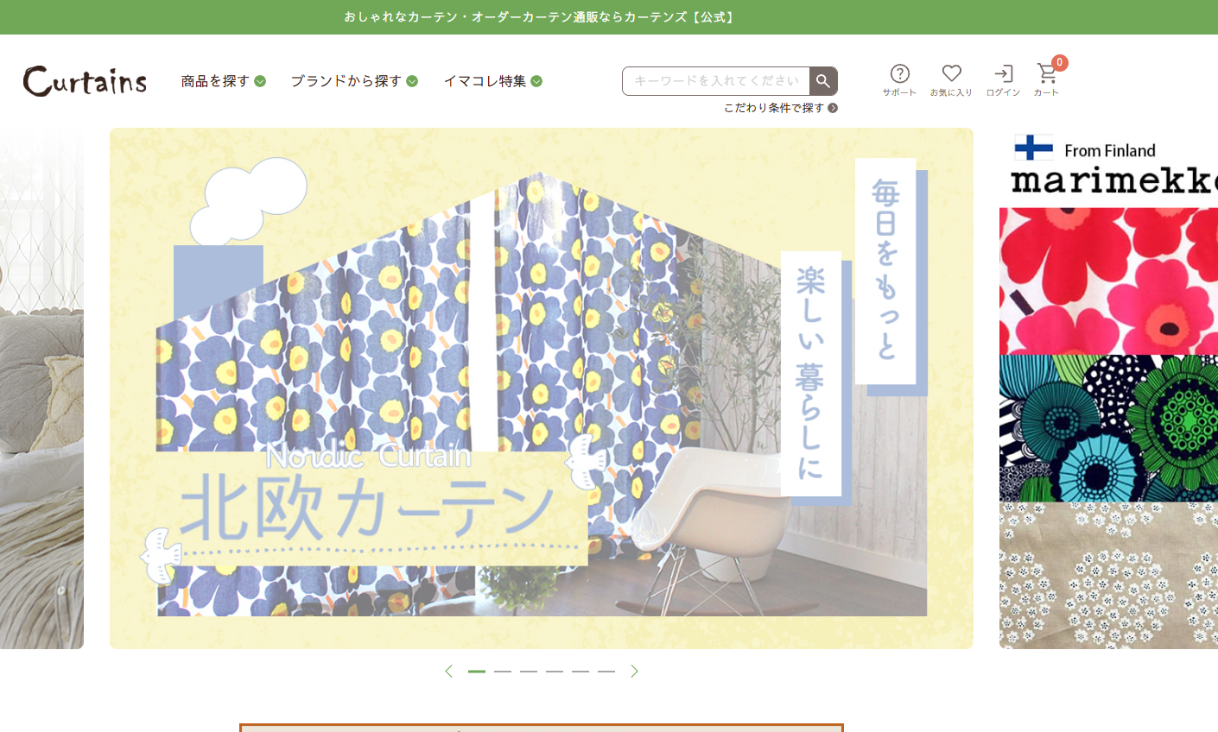Viewport: 1218px width, 732px height.
Task: Select the second carousel indicator dash
Action: [x=503, y=671]
